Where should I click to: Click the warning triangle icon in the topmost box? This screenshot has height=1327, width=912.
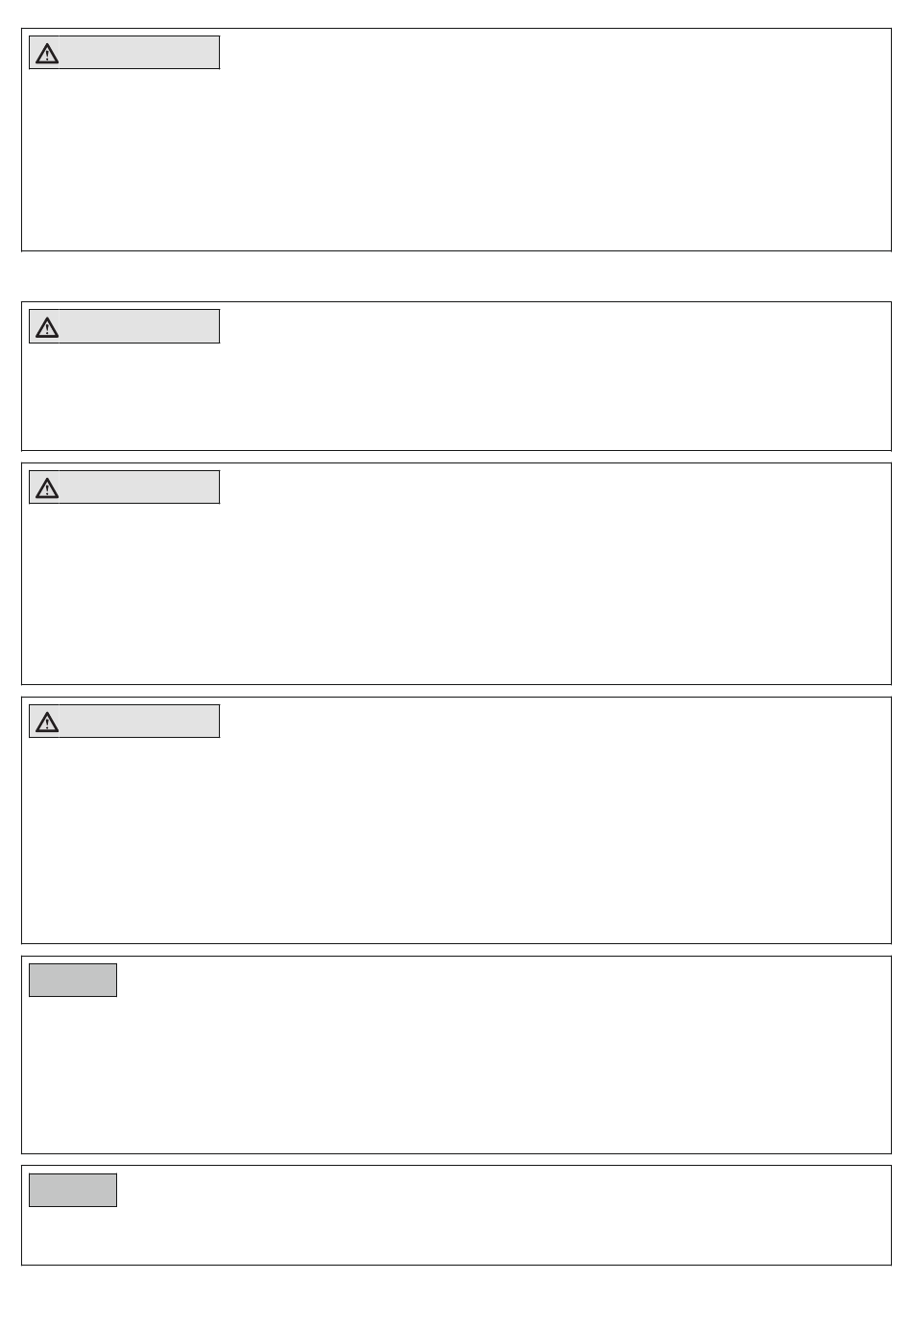coord(47,54)
